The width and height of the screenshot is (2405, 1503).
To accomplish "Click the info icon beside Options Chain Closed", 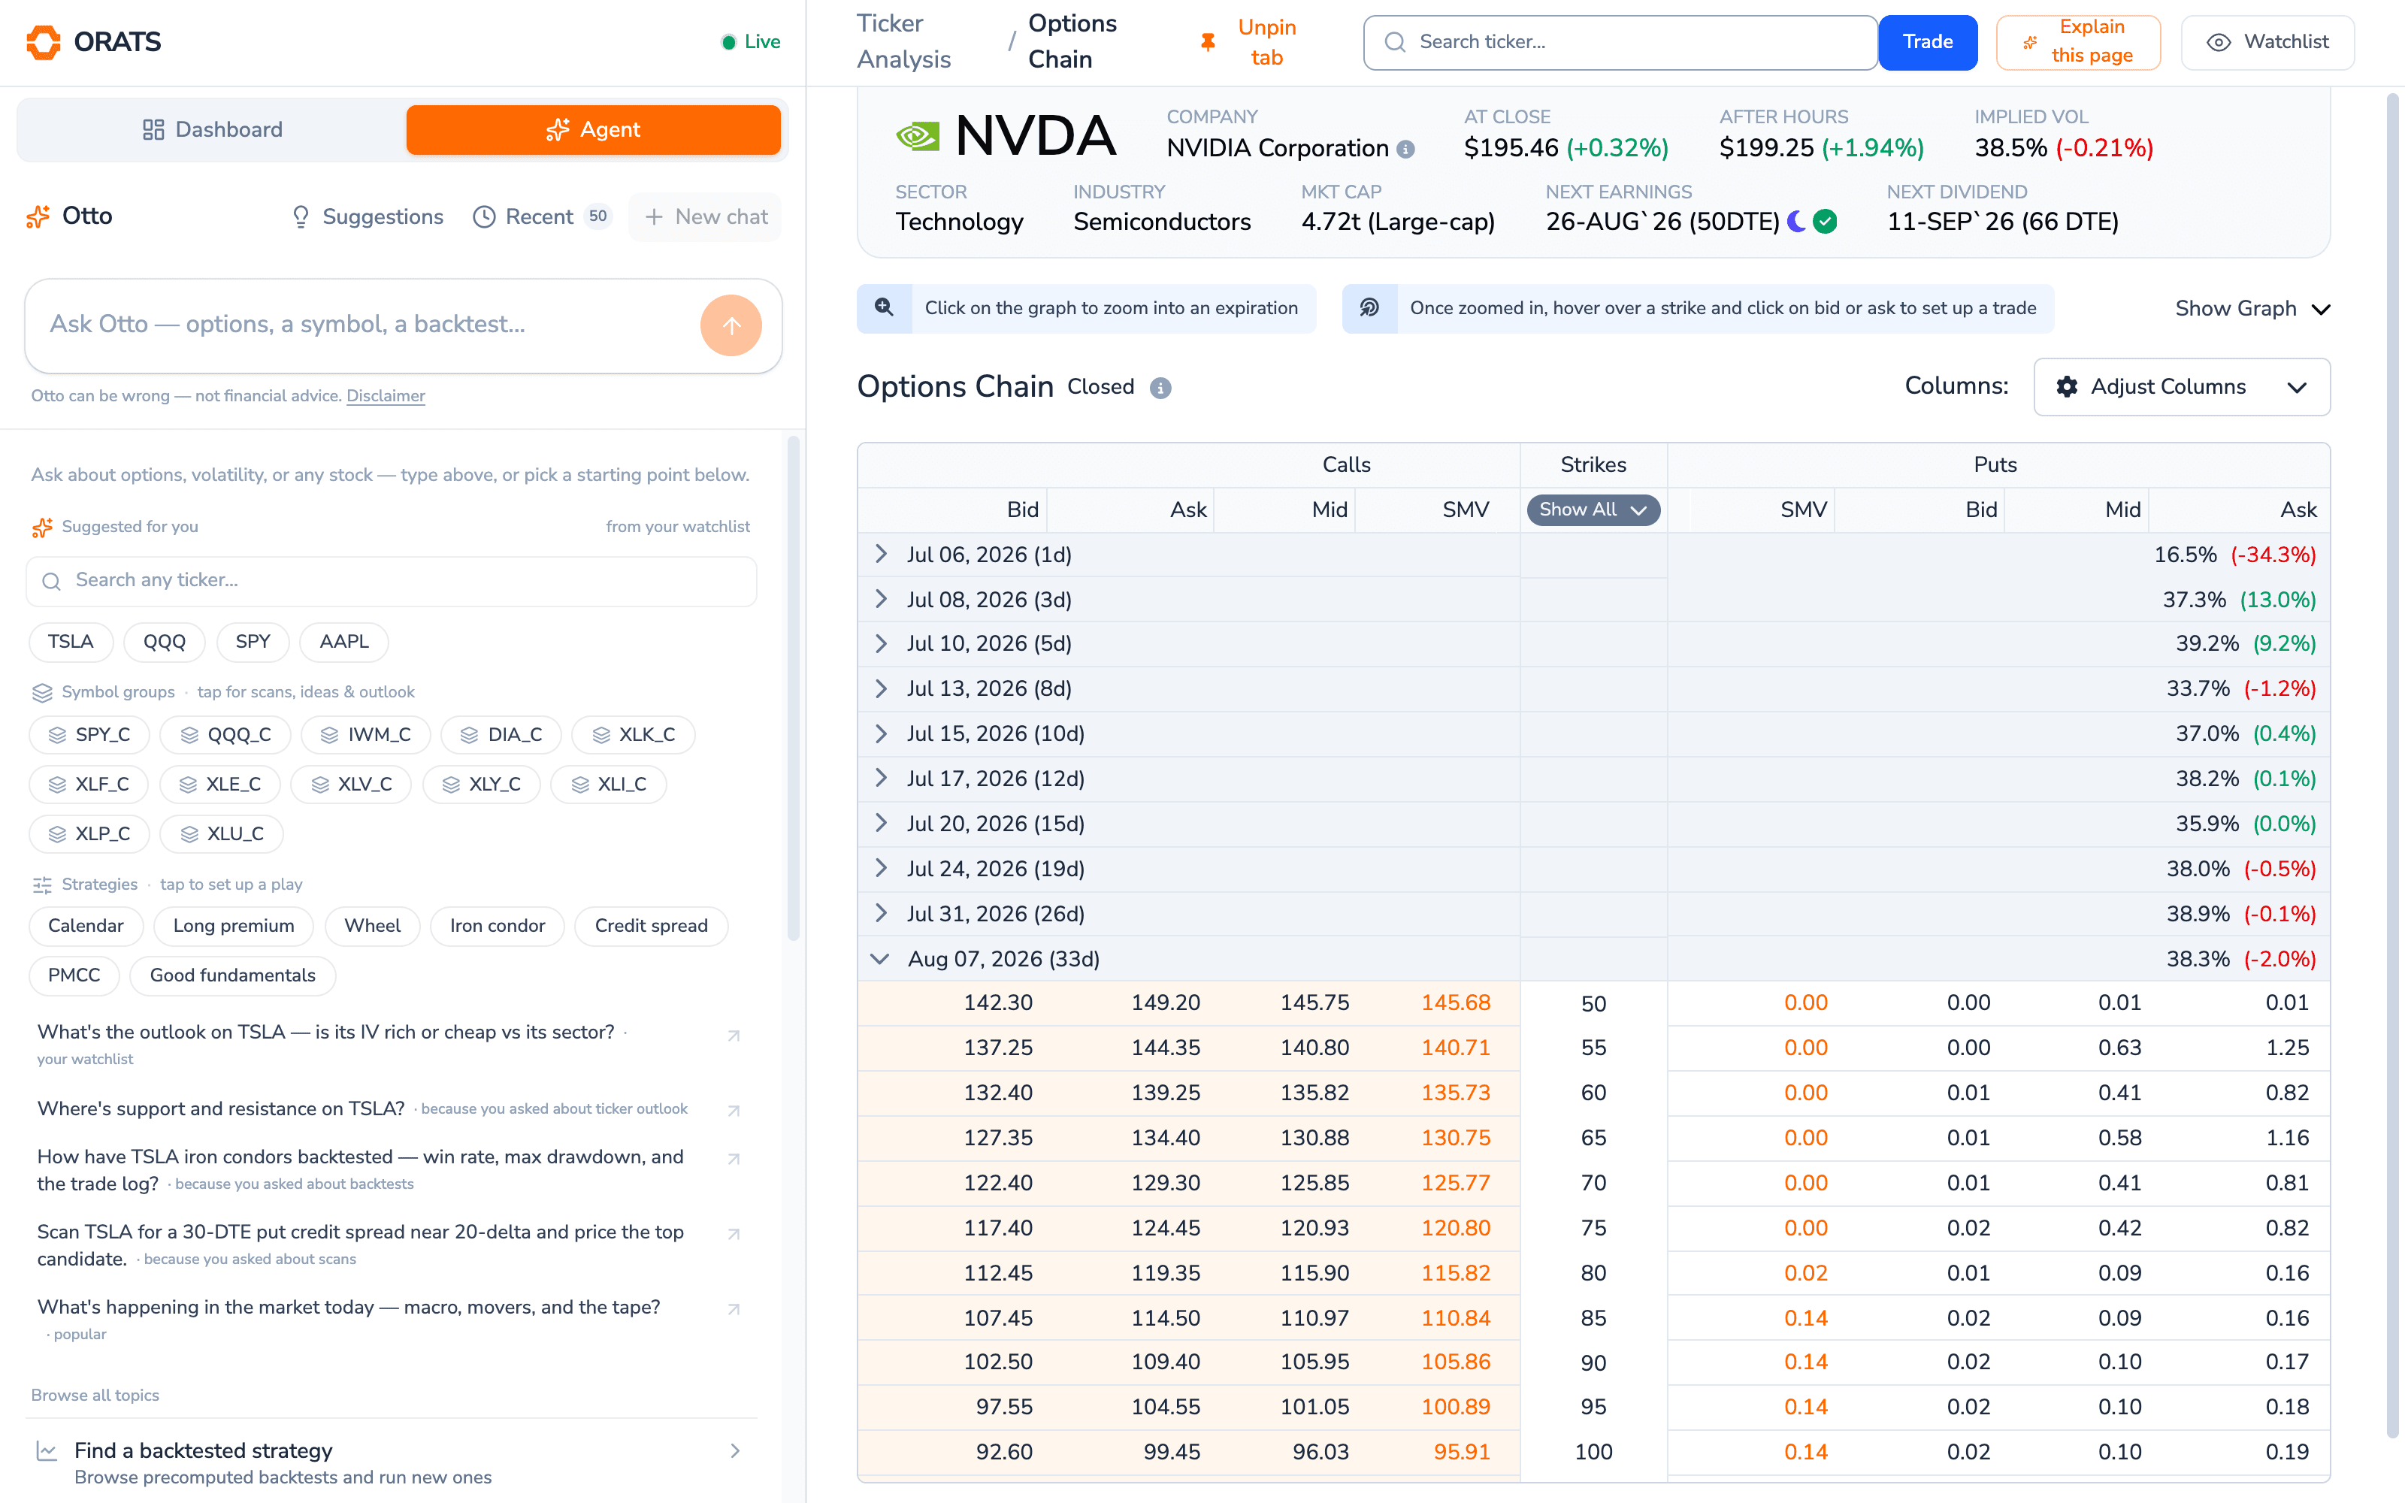I will [1160, 388].
